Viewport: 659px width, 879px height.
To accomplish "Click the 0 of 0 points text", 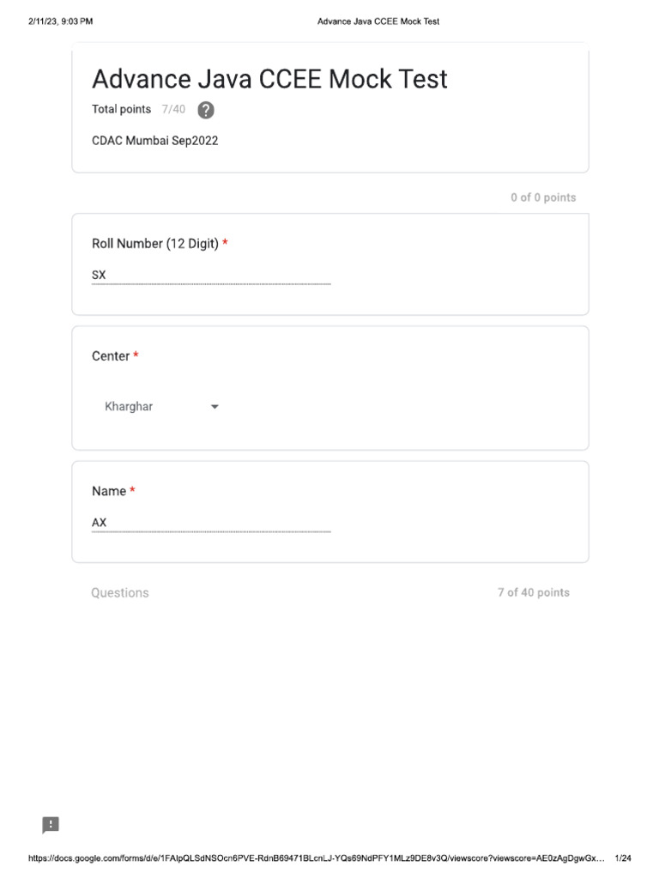I will click(543, 197).
